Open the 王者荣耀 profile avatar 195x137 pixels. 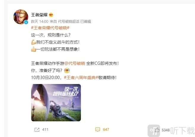[x=21, y=17]
